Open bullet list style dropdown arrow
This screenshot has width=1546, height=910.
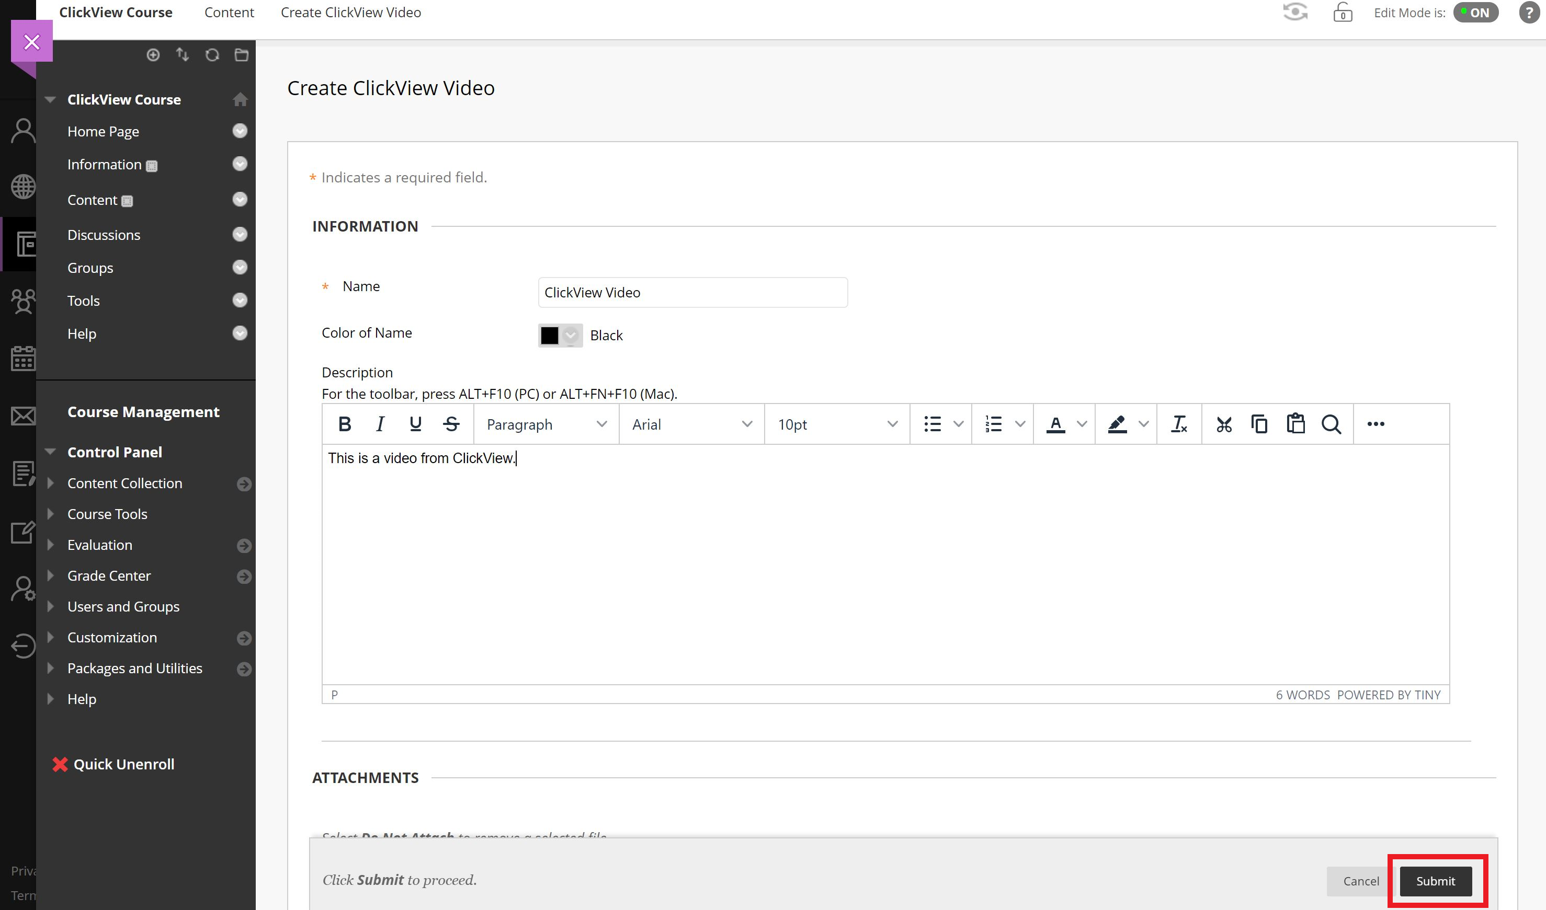coord(958,424)
